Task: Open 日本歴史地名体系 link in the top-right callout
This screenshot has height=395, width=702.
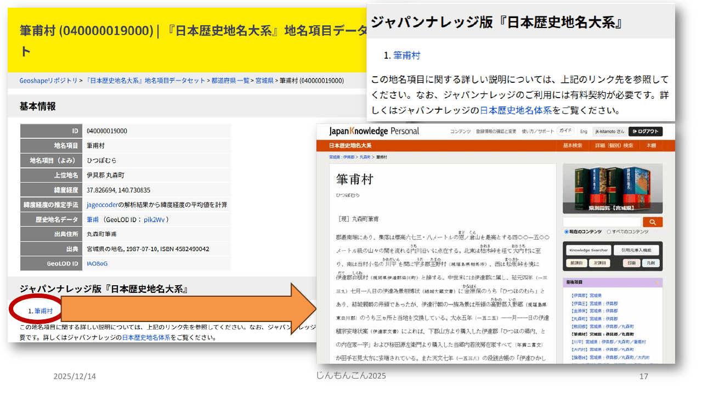Action: coord(516,110)
